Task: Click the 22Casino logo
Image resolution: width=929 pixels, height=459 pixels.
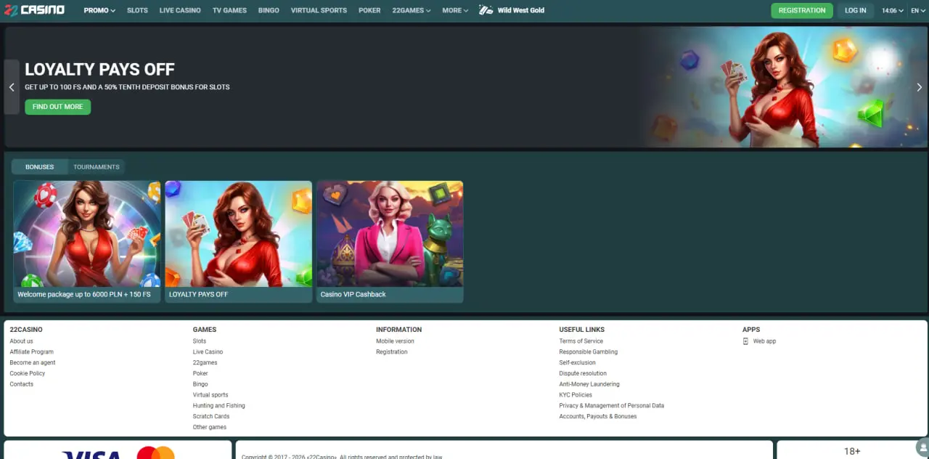Action: click(x=35, y=10)
